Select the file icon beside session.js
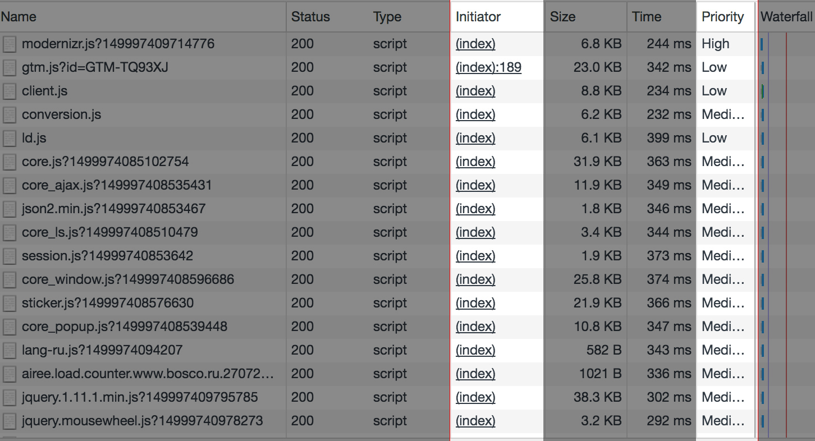 (9, 256)
